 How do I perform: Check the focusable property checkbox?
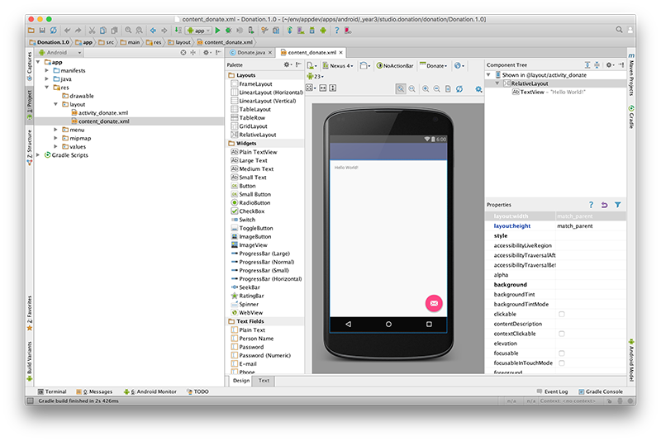(x=562, y=353)
